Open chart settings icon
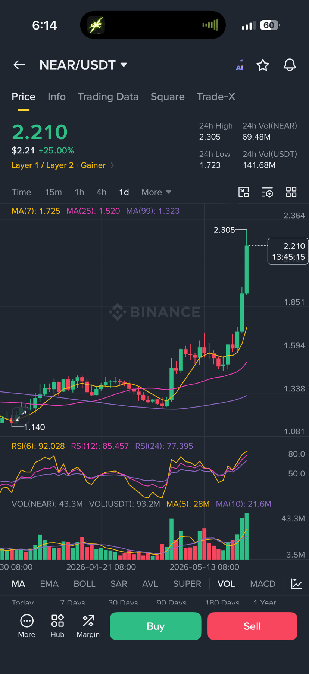This screenshot has height=674, width=309. tap(267, 192)
